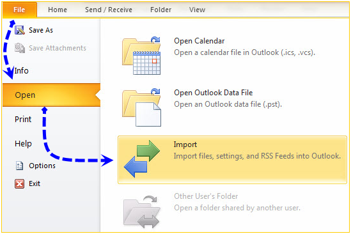The image size is (351, 234).
Task: Click 'Open an Outlook data file (.pst)' text
Action: [x=228, y=104]
